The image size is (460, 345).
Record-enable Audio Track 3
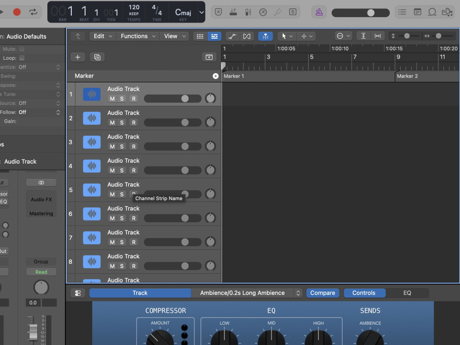[134, 146]
